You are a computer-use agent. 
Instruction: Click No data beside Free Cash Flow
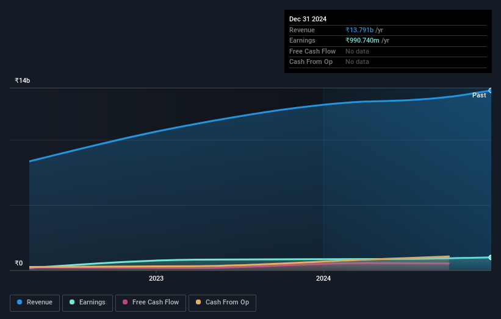[357, 51]
